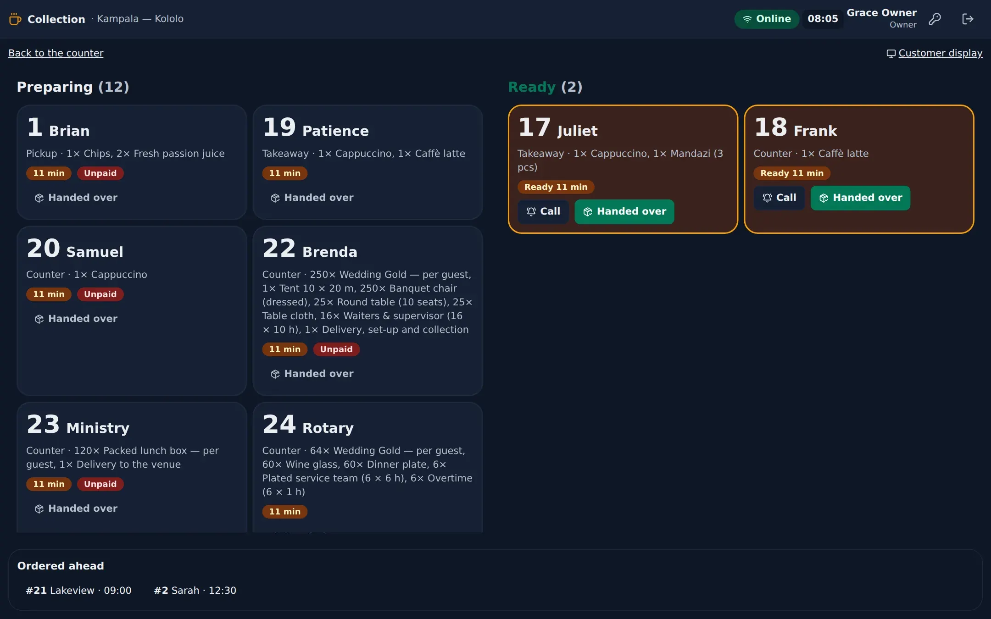Mark Frank's order 18 as handed over

pyautogui.click(x=860, y=198)
